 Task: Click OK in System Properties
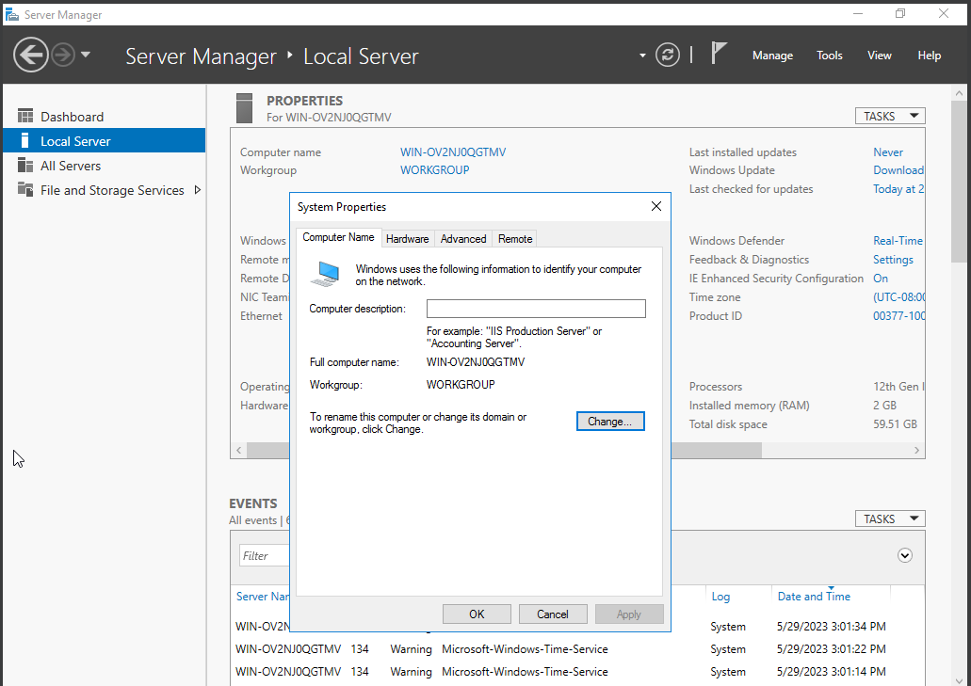(x=477, y=614)
